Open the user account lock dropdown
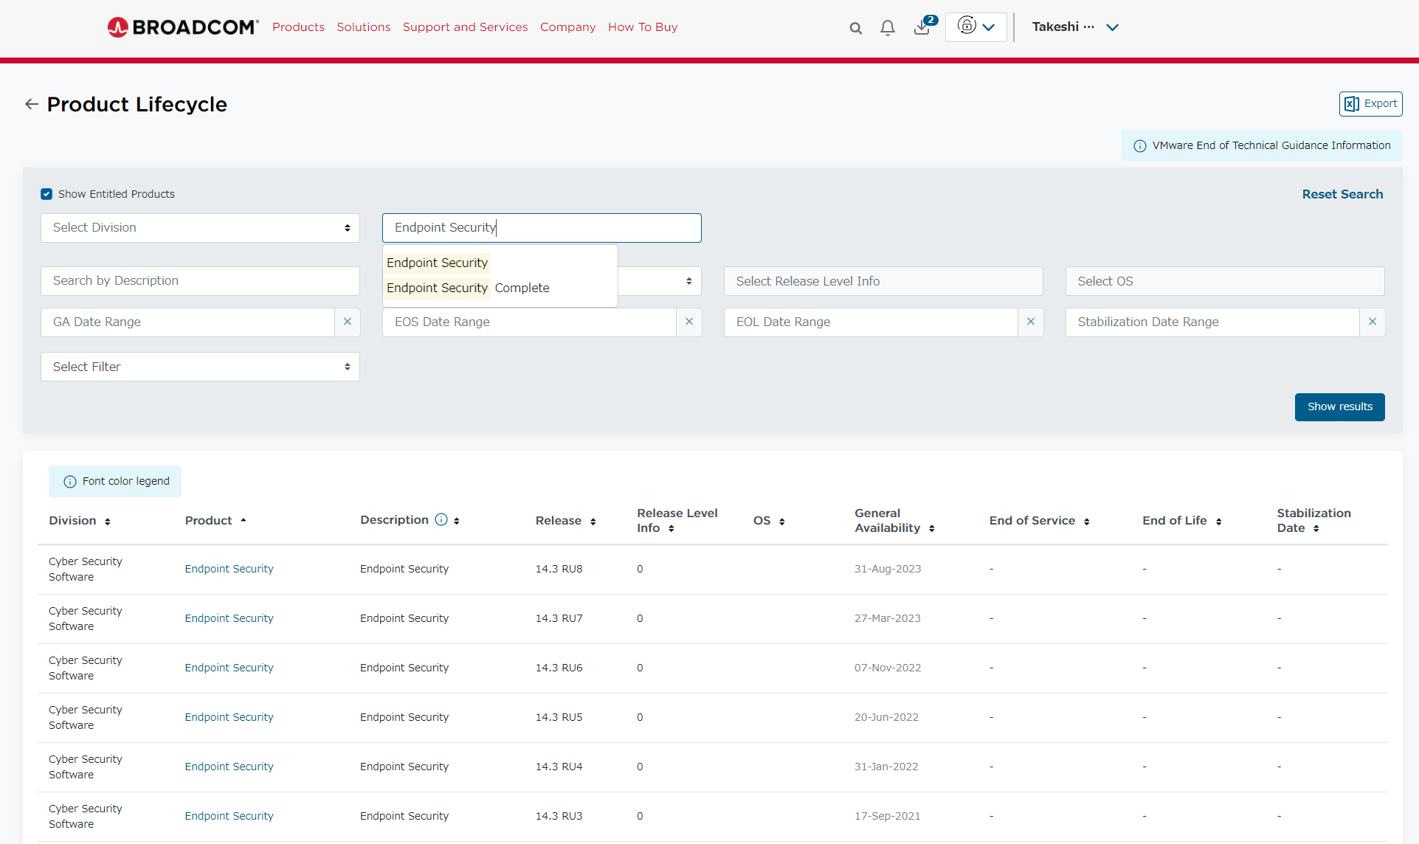Screen dimensions: 1419x844 point(976,27)
